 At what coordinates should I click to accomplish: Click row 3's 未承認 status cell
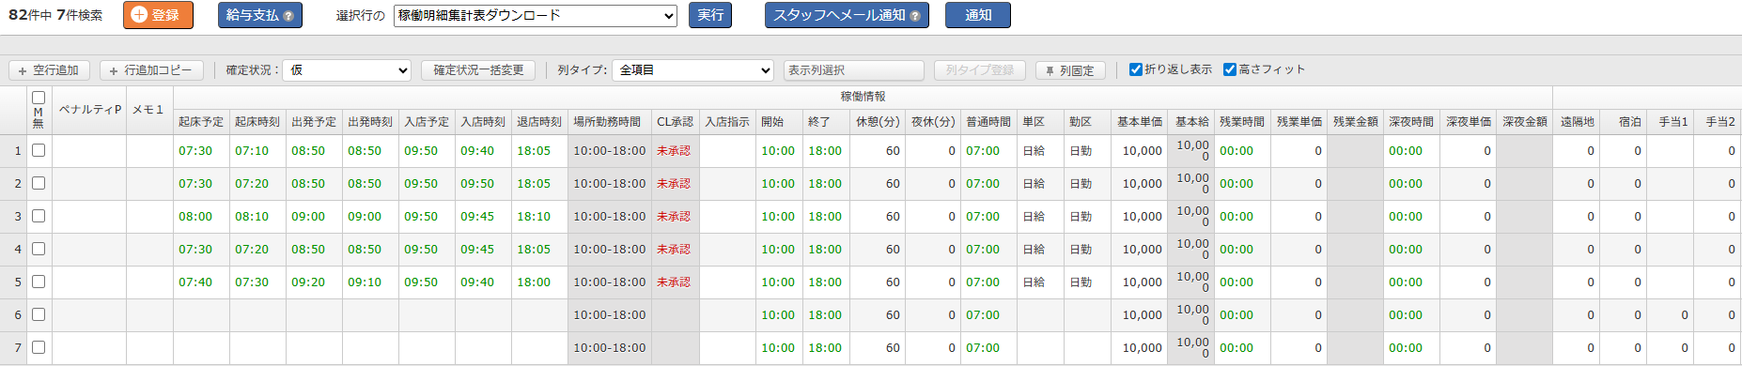[675, 216]
